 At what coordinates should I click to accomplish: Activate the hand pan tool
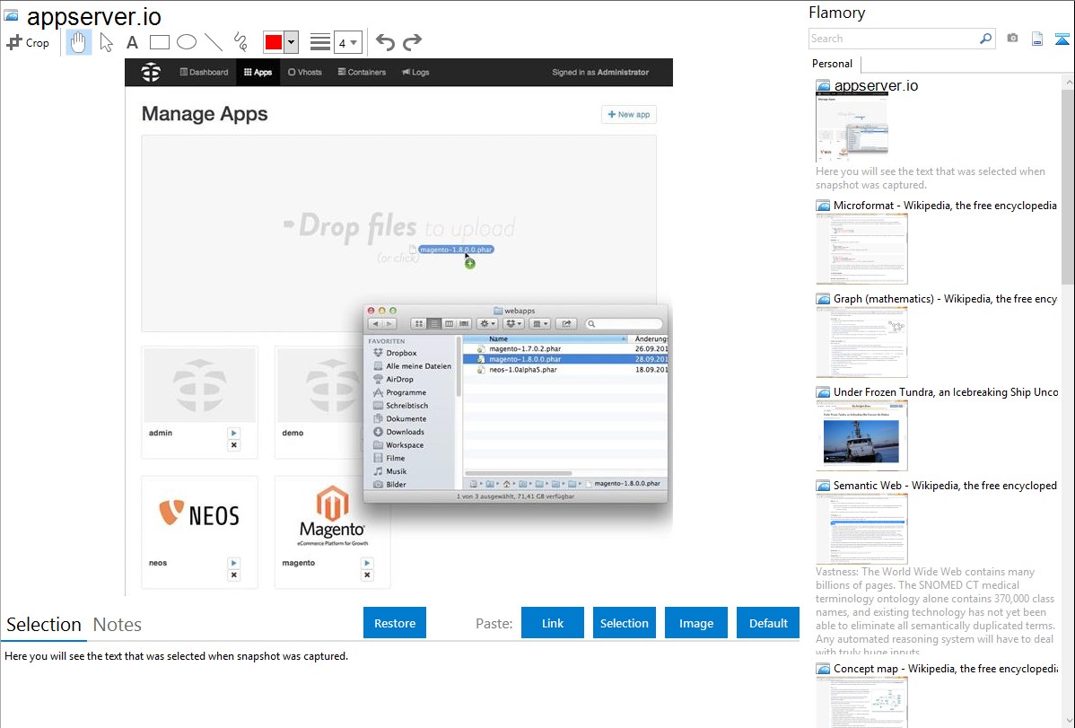click(78, 42)
